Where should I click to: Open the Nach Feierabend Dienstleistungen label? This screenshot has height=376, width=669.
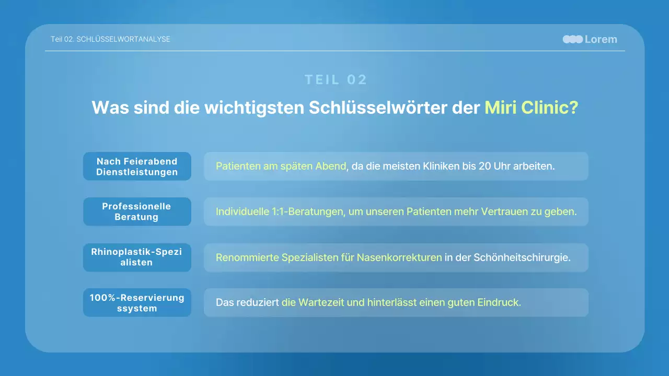click(137, 166)
